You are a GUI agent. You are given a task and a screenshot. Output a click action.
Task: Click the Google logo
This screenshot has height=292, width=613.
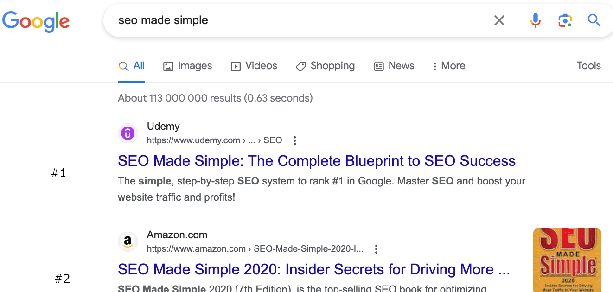point(36,22)
